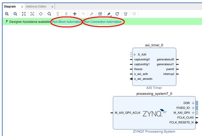
Task: Switch to the Address Editor tab
Action: pyautogui.click(x=36, y=6)
